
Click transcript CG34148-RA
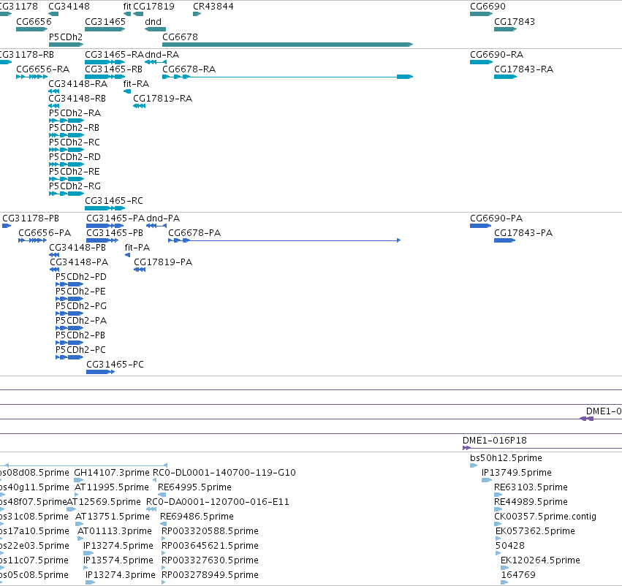(78, 83)
